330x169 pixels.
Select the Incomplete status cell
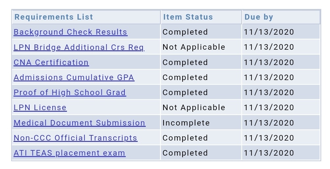(x=186, y=123)
